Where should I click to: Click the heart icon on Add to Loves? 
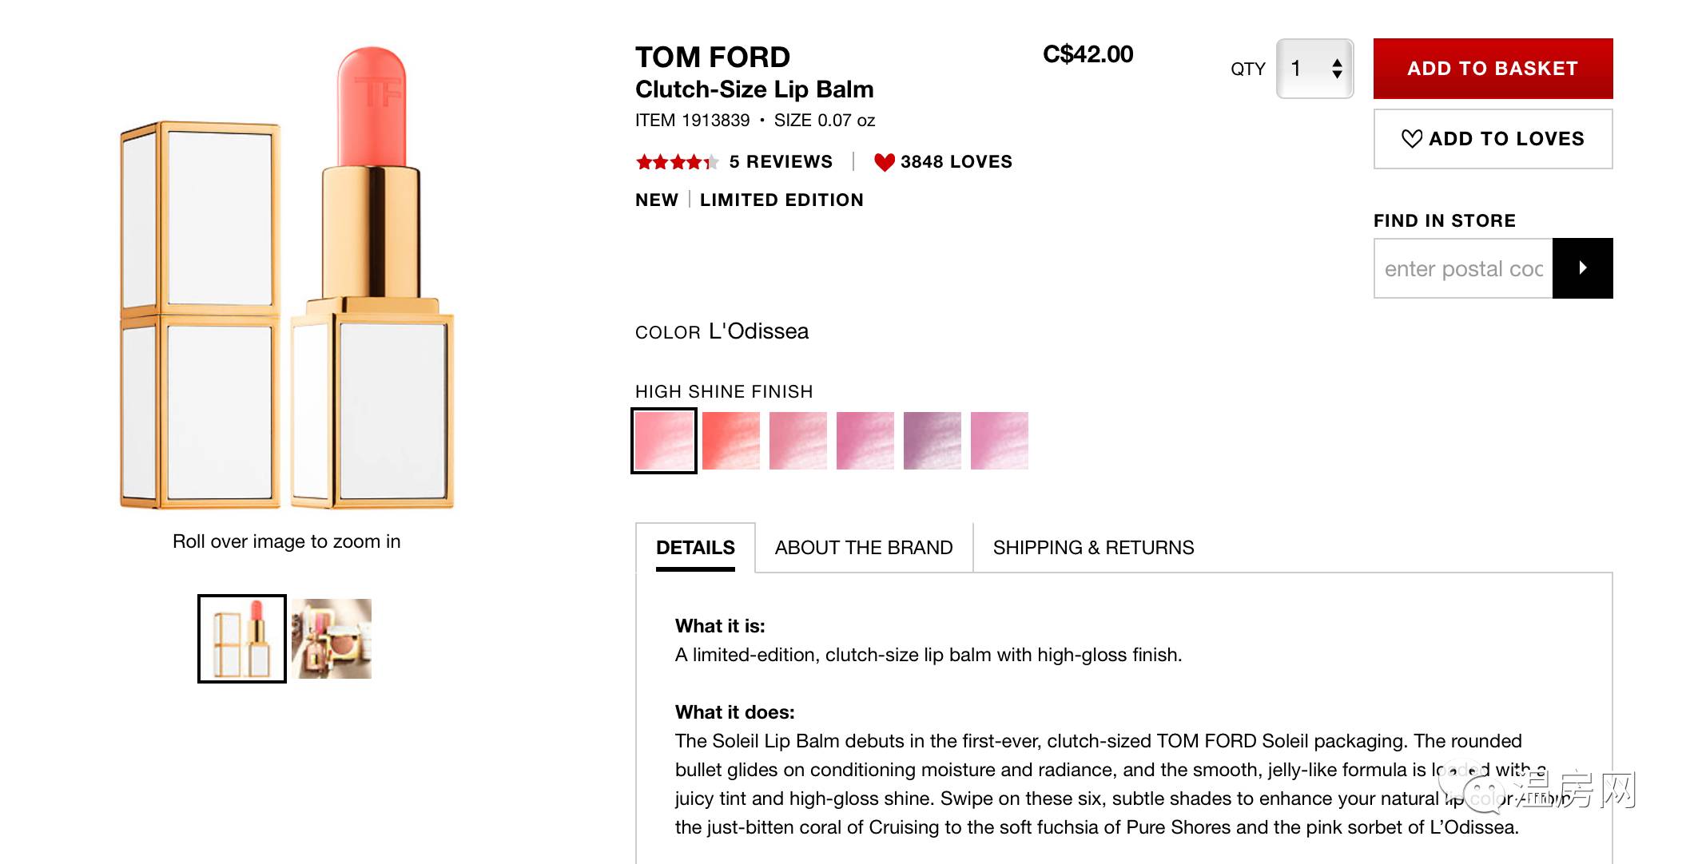[1412, 139]
